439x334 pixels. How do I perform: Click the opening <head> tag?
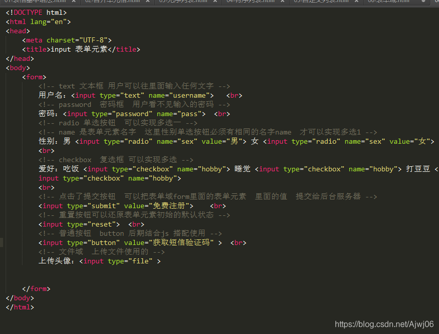click(x=18, y=31)
